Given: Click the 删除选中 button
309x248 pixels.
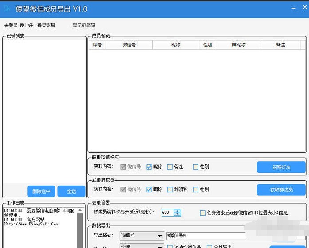Looking at the screenshot, I should point(41,191).
